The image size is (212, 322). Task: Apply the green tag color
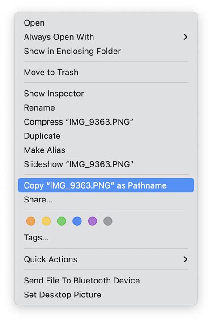pos(62,221)
